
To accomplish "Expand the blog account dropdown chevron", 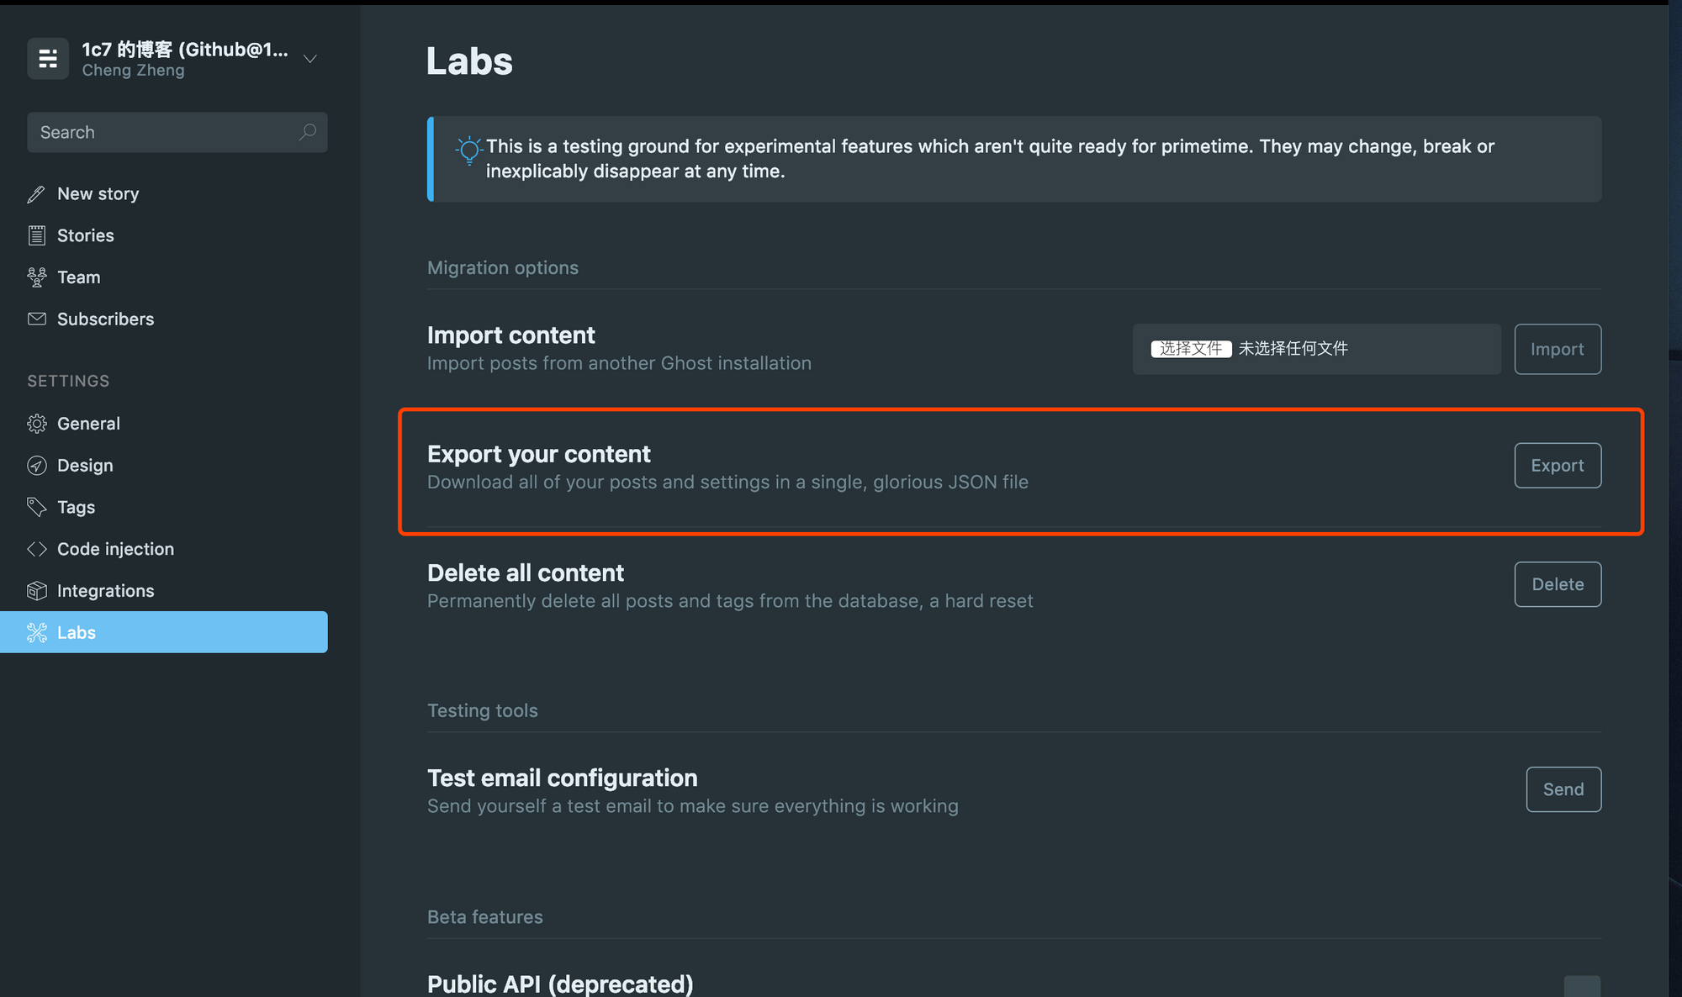I will tap(309, 59).
